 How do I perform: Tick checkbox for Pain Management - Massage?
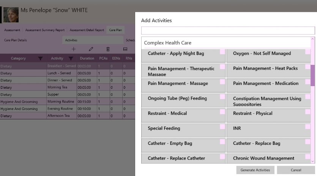point(222,82)
